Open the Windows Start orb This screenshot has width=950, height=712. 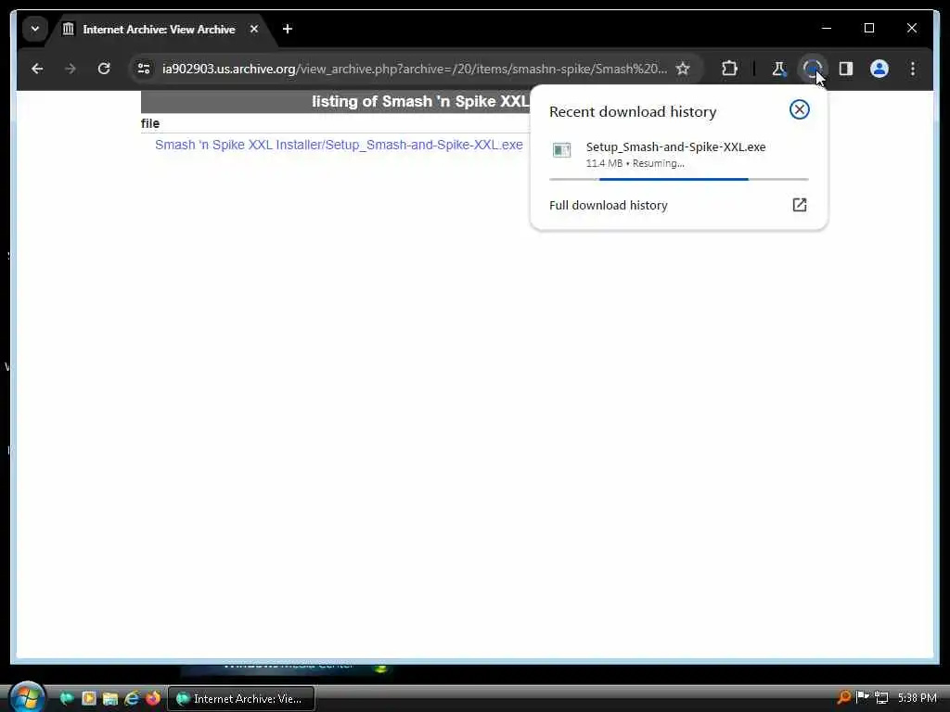click(27, 696)
